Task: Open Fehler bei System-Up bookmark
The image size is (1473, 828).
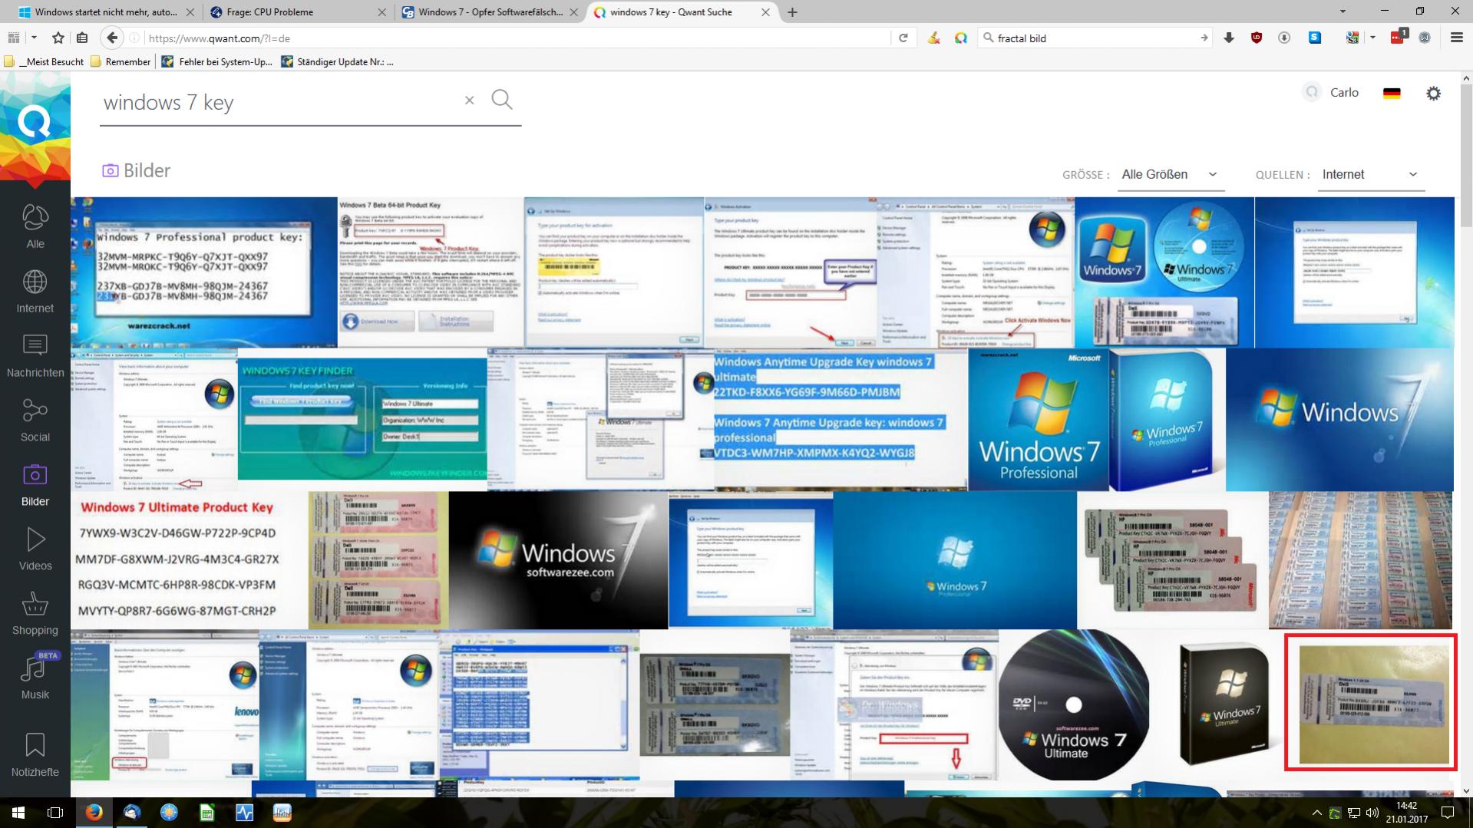Action: click(x=217, y=61)
